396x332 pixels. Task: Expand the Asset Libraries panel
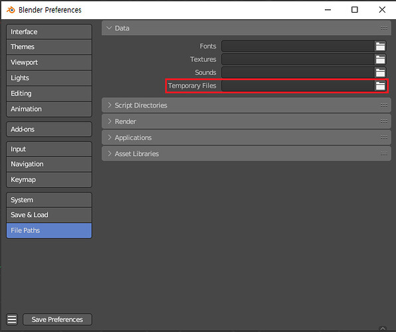110,153
